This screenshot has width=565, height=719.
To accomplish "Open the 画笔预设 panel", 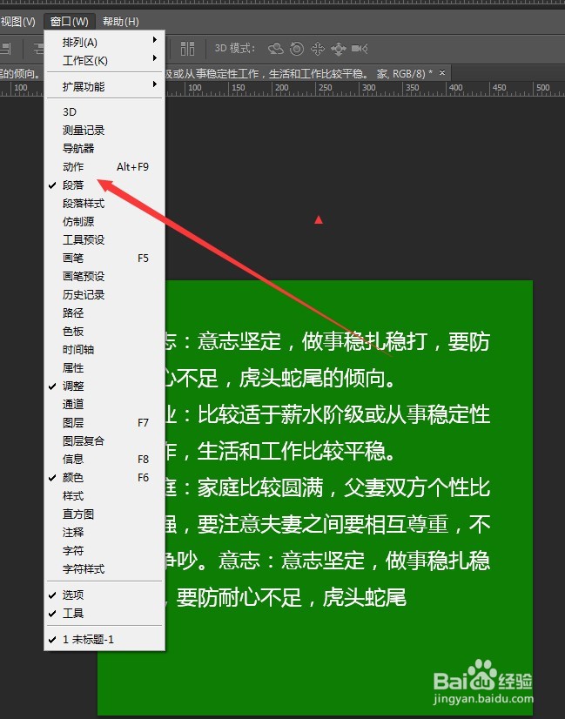I will (x=105, y=277).
